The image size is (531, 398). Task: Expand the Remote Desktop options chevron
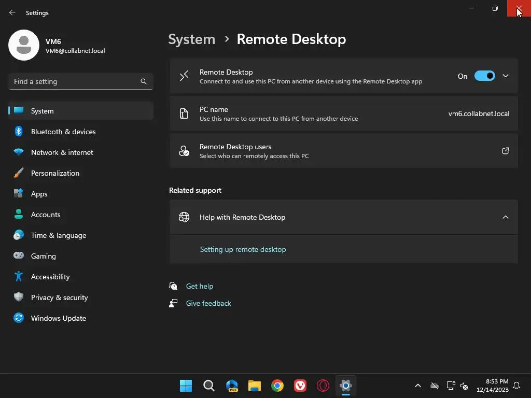tap(505, 76)
